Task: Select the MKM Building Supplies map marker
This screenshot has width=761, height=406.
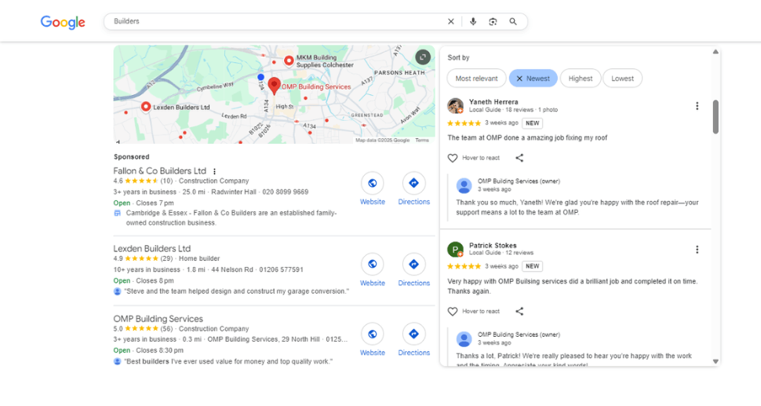Action: coord(289,60)
